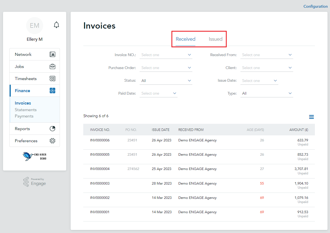
Task: Go to Payments in Finance submenu
Action: coord(24,116)
